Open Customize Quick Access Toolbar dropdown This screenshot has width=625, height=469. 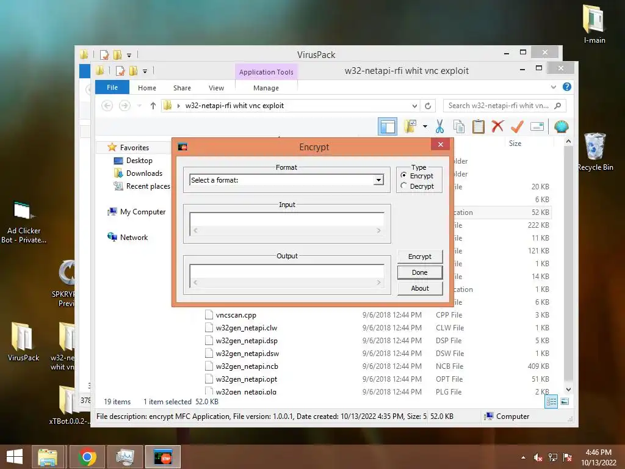pos(145,71)
